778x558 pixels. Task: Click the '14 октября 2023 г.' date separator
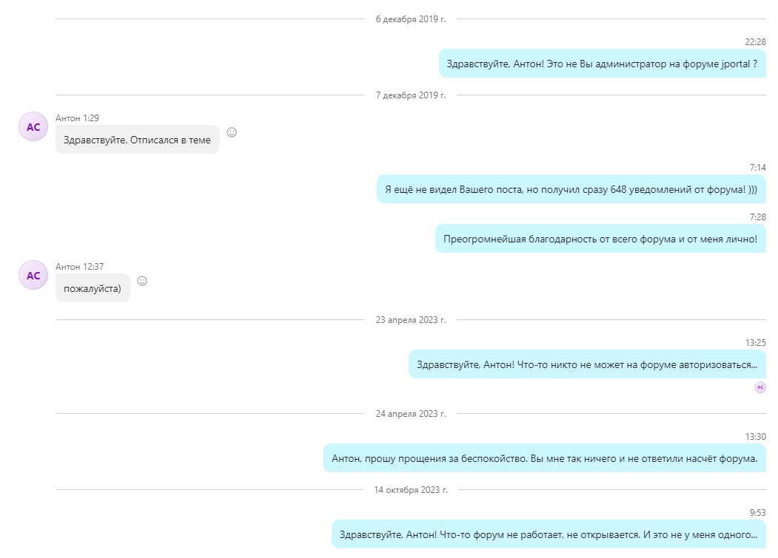[411, 490]
